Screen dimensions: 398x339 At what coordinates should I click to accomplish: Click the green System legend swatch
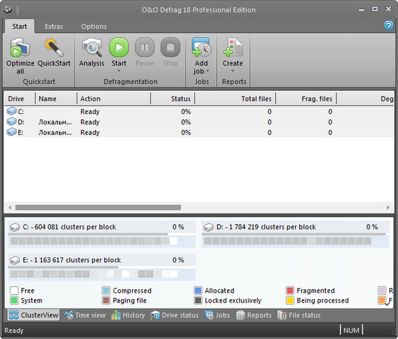click(14, 301)
